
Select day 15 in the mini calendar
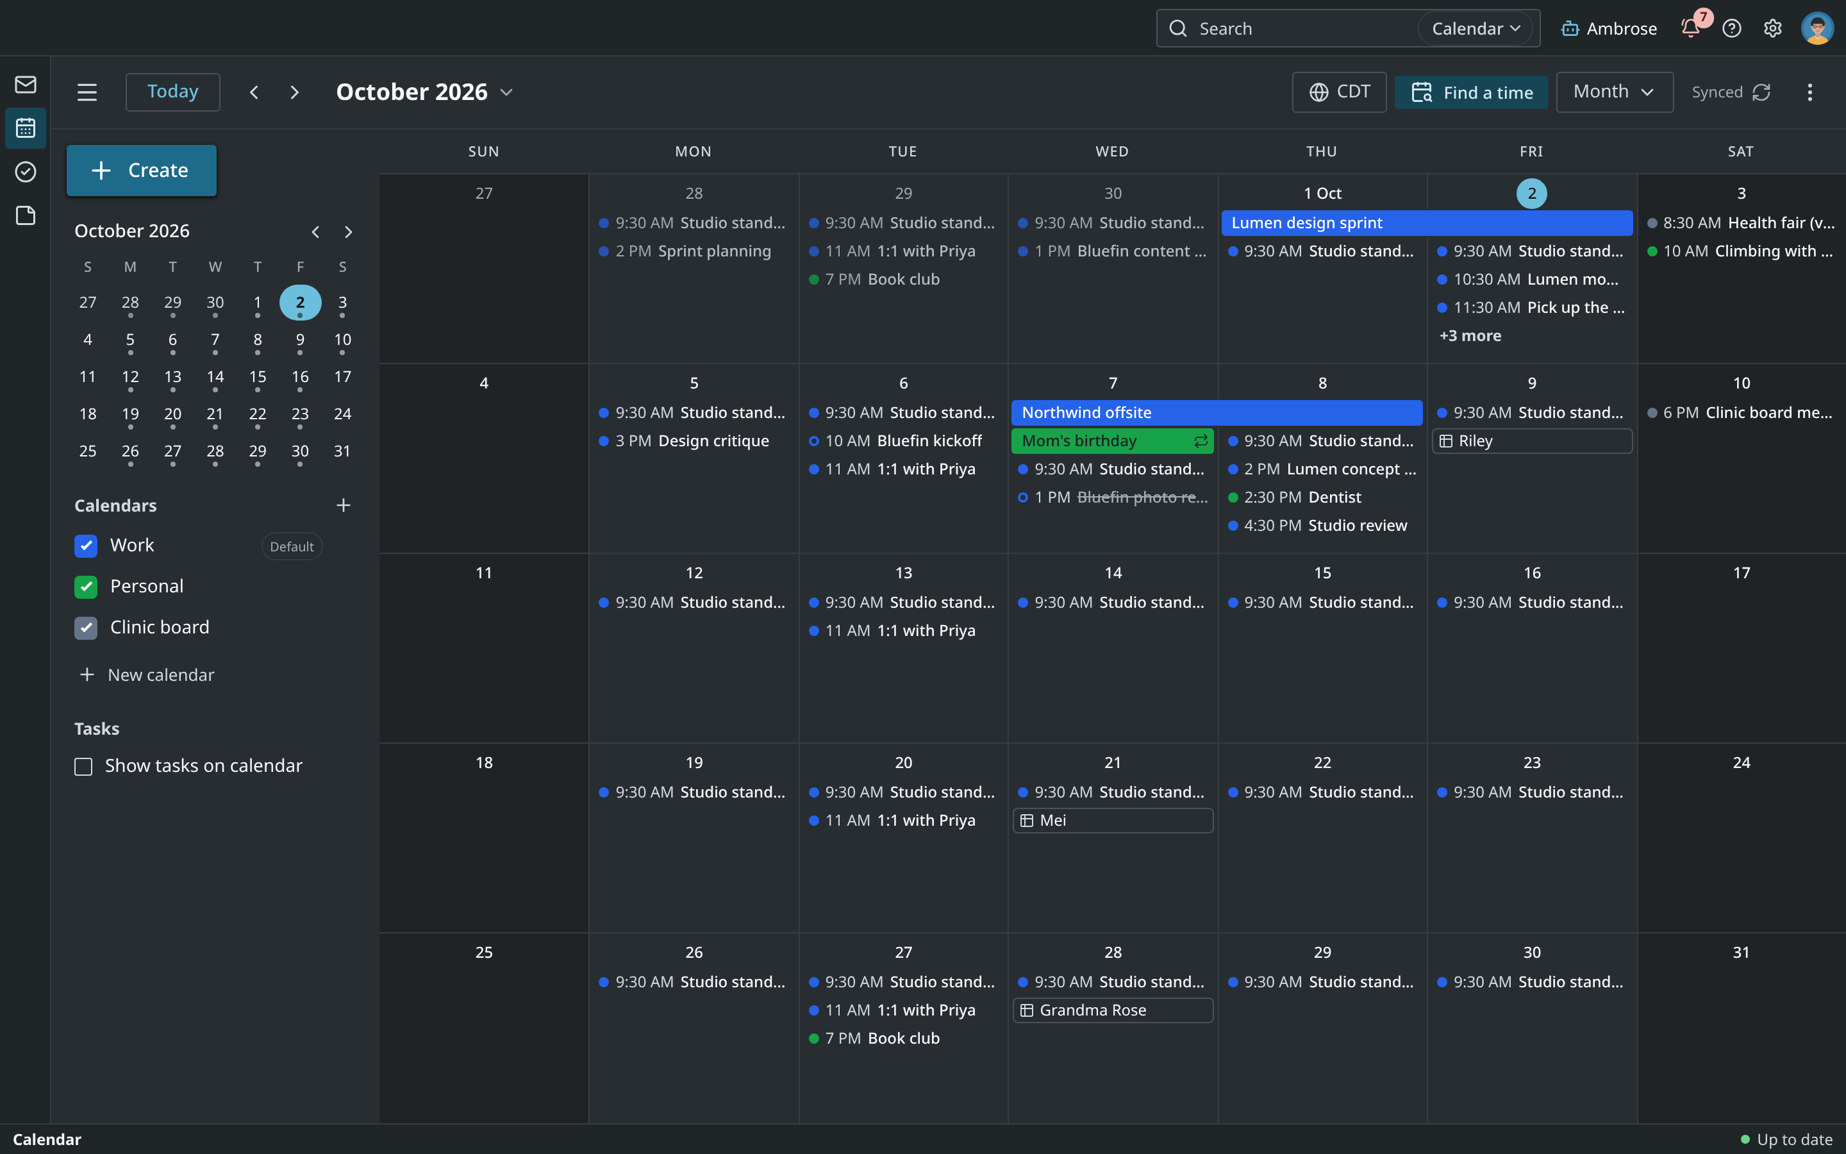[x=257, y=377]
